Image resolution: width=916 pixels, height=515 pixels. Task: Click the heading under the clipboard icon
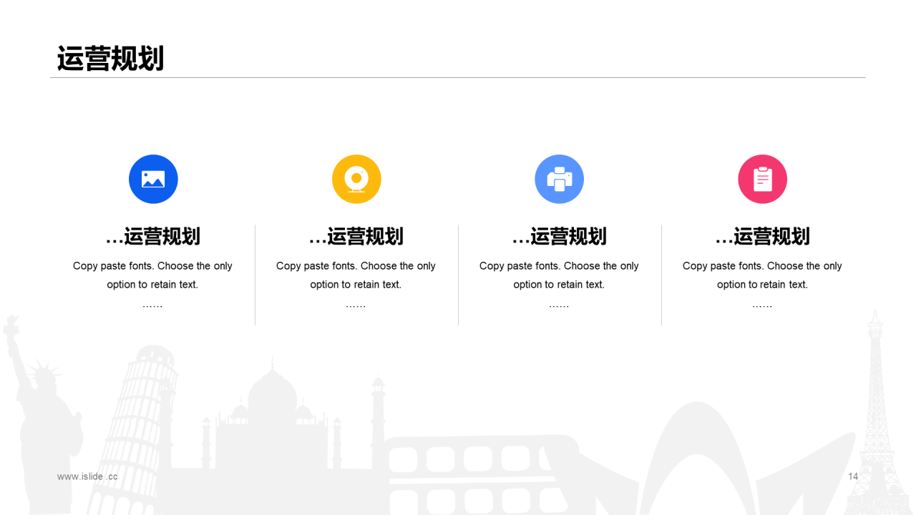pos(762,236)
